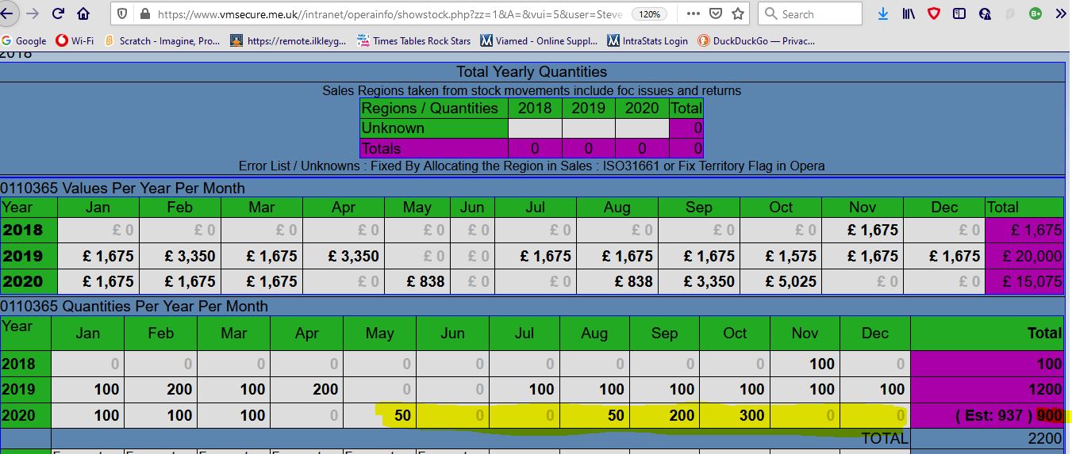This screenshot has height=454, width=1072.
Task: Reset zoom via the 120% badge
Action: point(649,14)
